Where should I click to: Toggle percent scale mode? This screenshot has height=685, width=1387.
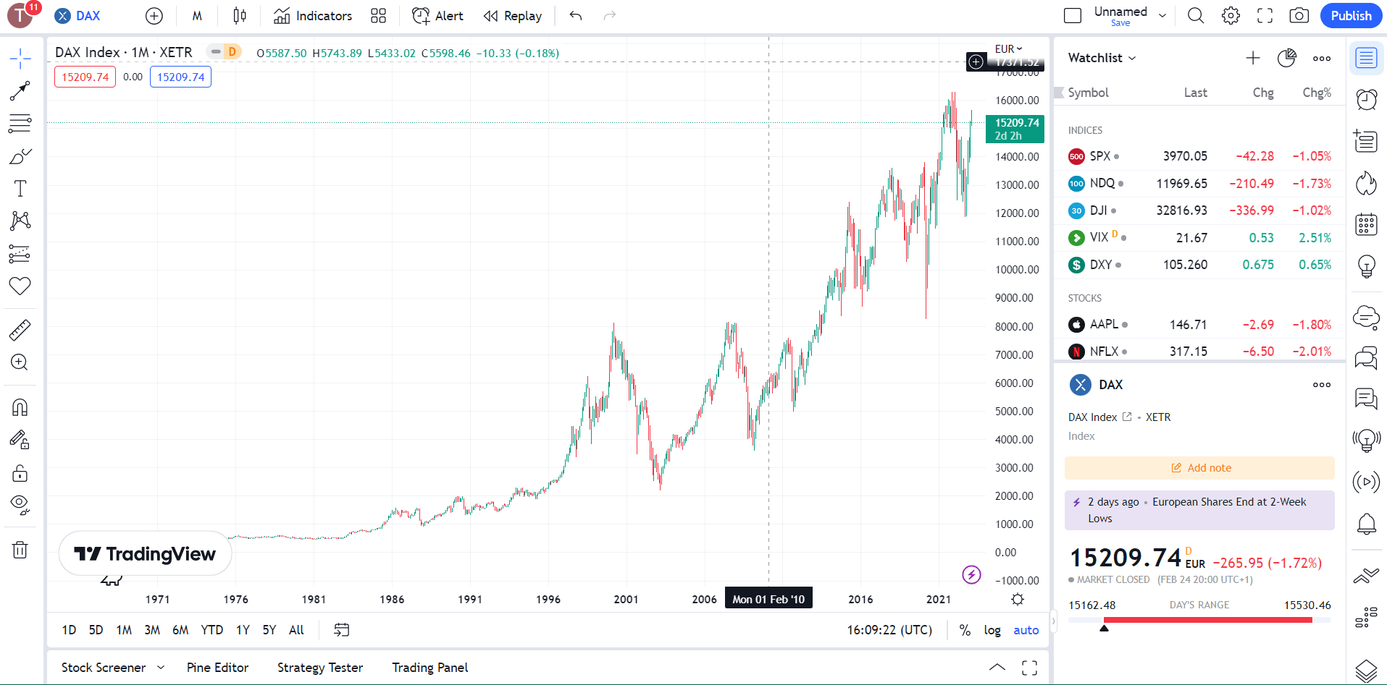pos(965,630)
